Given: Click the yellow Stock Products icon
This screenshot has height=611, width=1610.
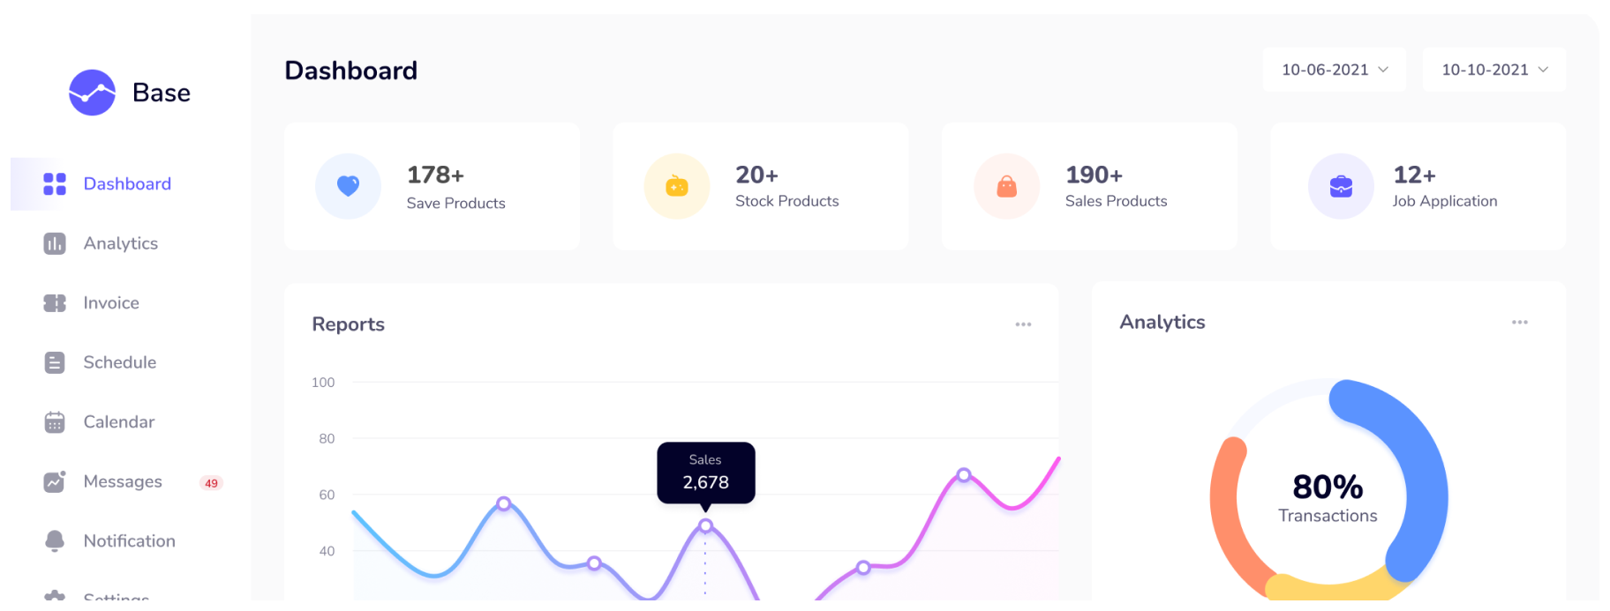Looking at the screenshot, I should click(677, 186).
